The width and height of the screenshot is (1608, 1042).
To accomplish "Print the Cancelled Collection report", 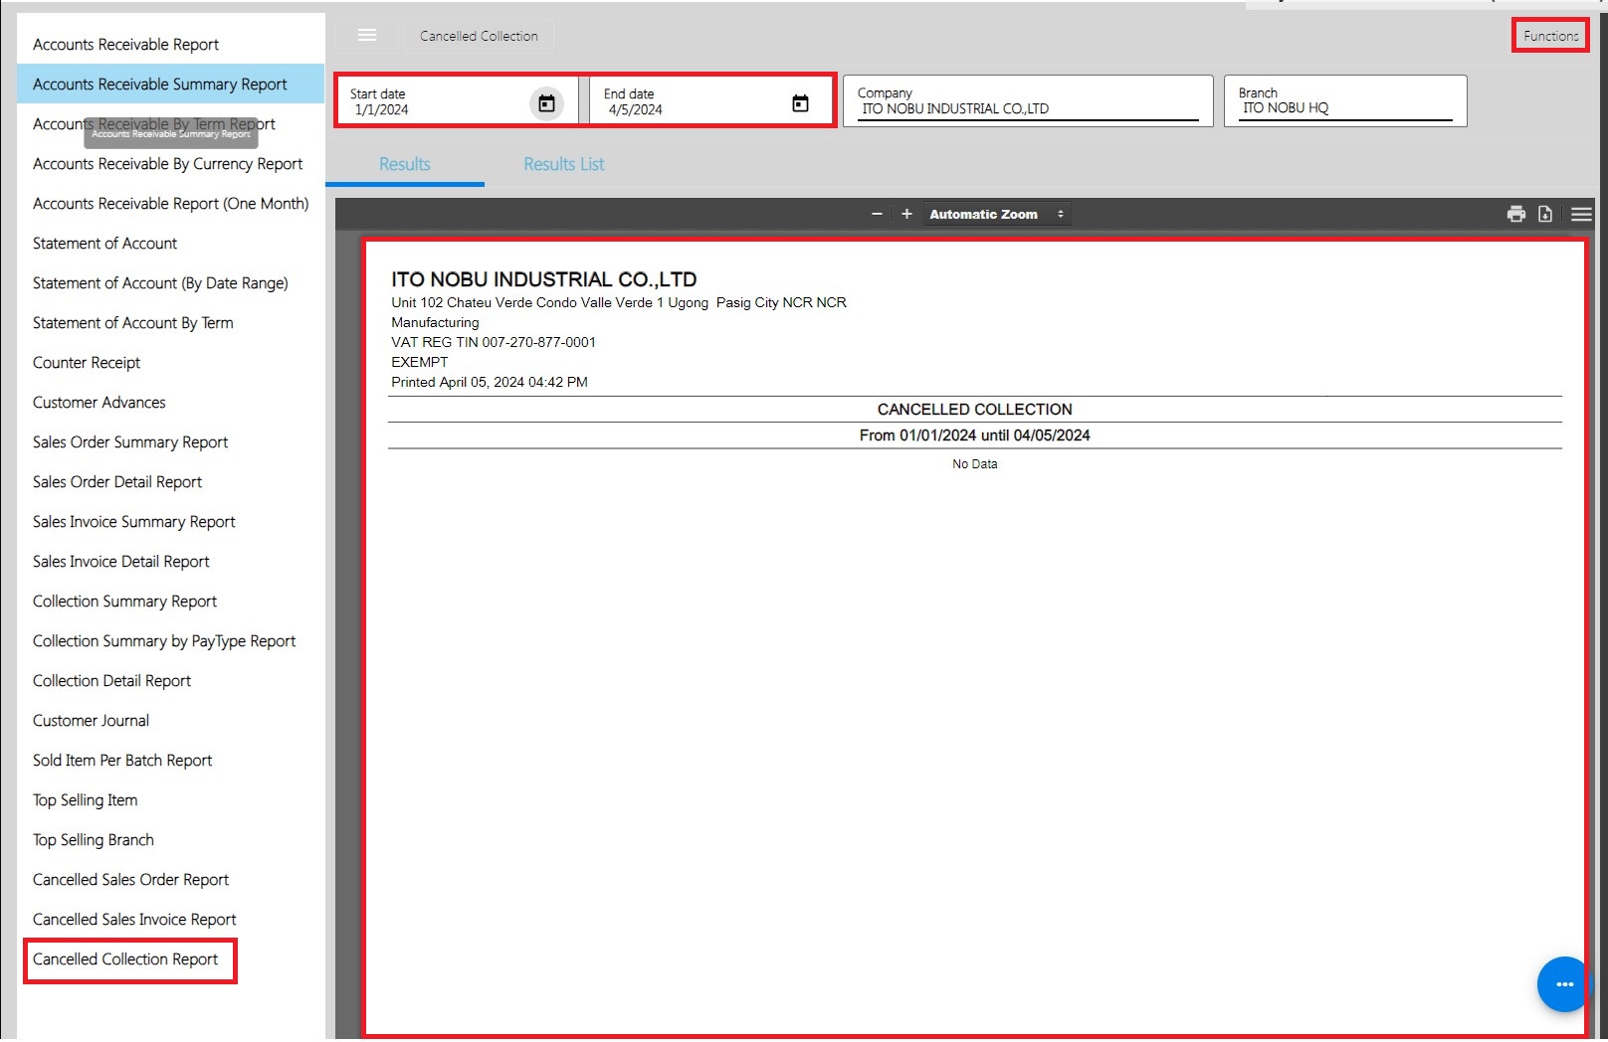I will (x=1516, y=214).
